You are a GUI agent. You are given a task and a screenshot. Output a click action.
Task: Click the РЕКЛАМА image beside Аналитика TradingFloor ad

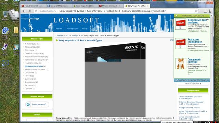click(181, 43)
